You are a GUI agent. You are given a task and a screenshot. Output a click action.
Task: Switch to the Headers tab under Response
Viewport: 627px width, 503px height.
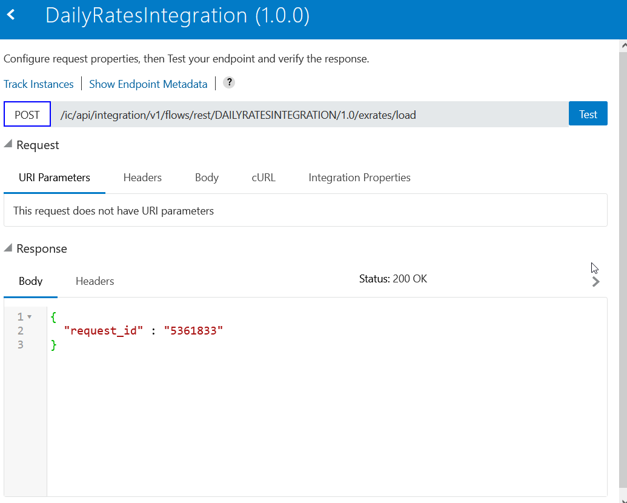click(x=95, y=281)
